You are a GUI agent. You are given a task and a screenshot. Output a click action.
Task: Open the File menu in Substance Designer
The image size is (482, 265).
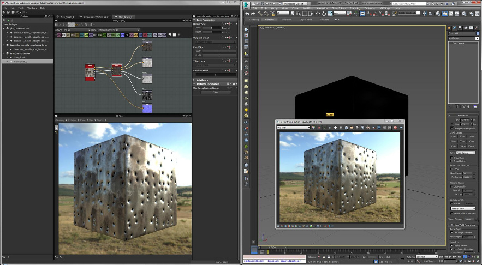[x=5, y=8]
